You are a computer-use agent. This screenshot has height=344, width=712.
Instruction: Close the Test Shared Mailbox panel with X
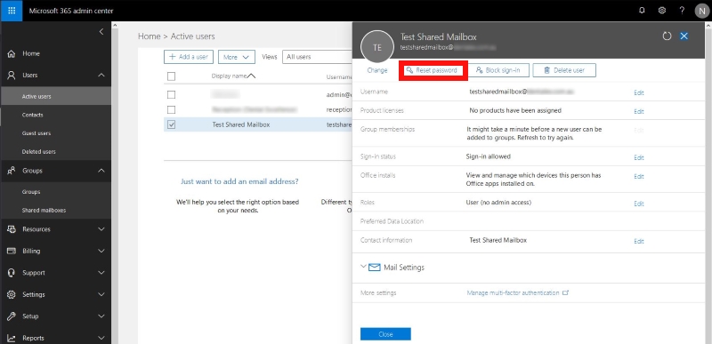pyautogui.click(x=684, y=36)
